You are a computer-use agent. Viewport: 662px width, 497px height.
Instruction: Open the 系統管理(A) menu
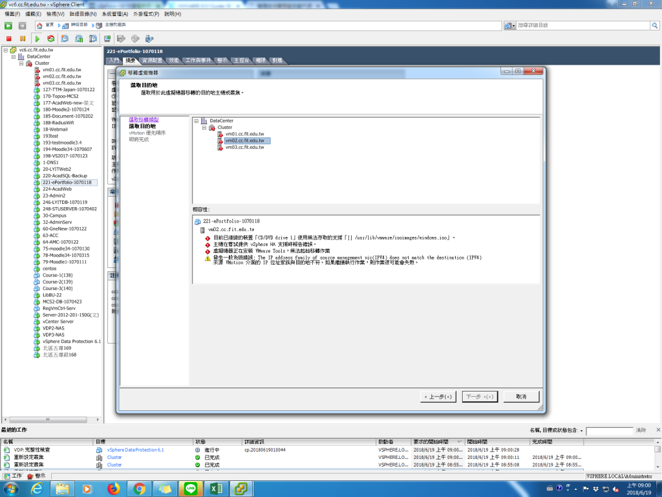coord(115,14)
